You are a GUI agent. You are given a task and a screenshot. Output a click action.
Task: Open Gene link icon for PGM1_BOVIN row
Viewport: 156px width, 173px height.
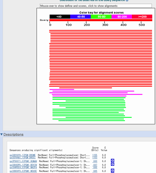(x=112, y=164)
